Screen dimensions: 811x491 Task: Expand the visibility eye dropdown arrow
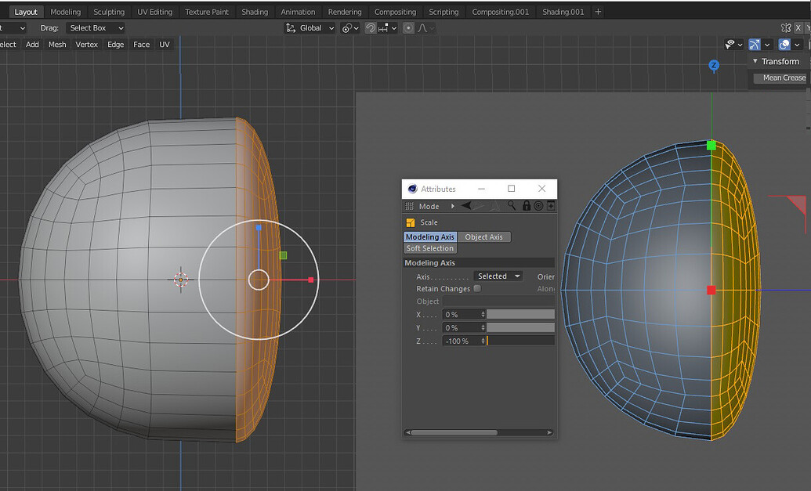[x=740, y=45]
